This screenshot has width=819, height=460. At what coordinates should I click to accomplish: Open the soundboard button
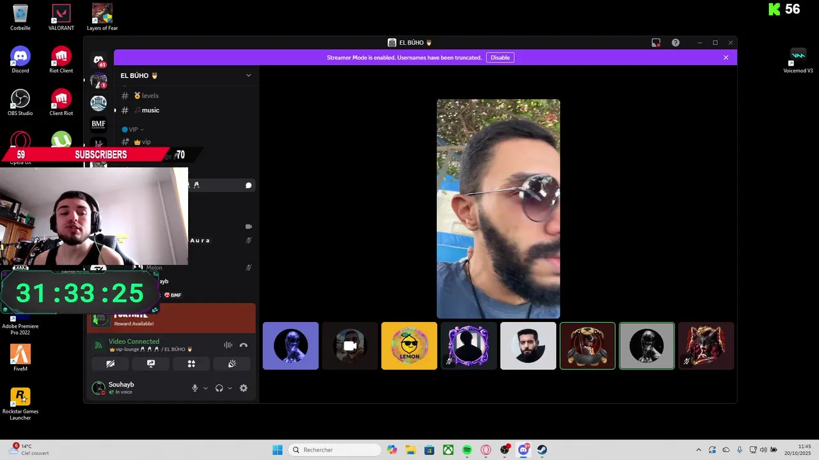point(232,364)
